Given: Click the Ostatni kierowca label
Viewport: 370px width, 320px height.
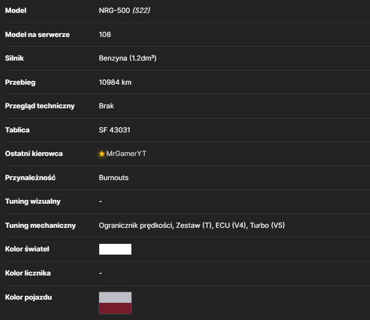Looking at the screenshot, I should [34, 154].
